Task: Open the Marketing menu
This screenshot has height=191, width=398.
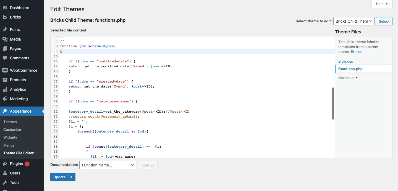Action: coord(22,99)
